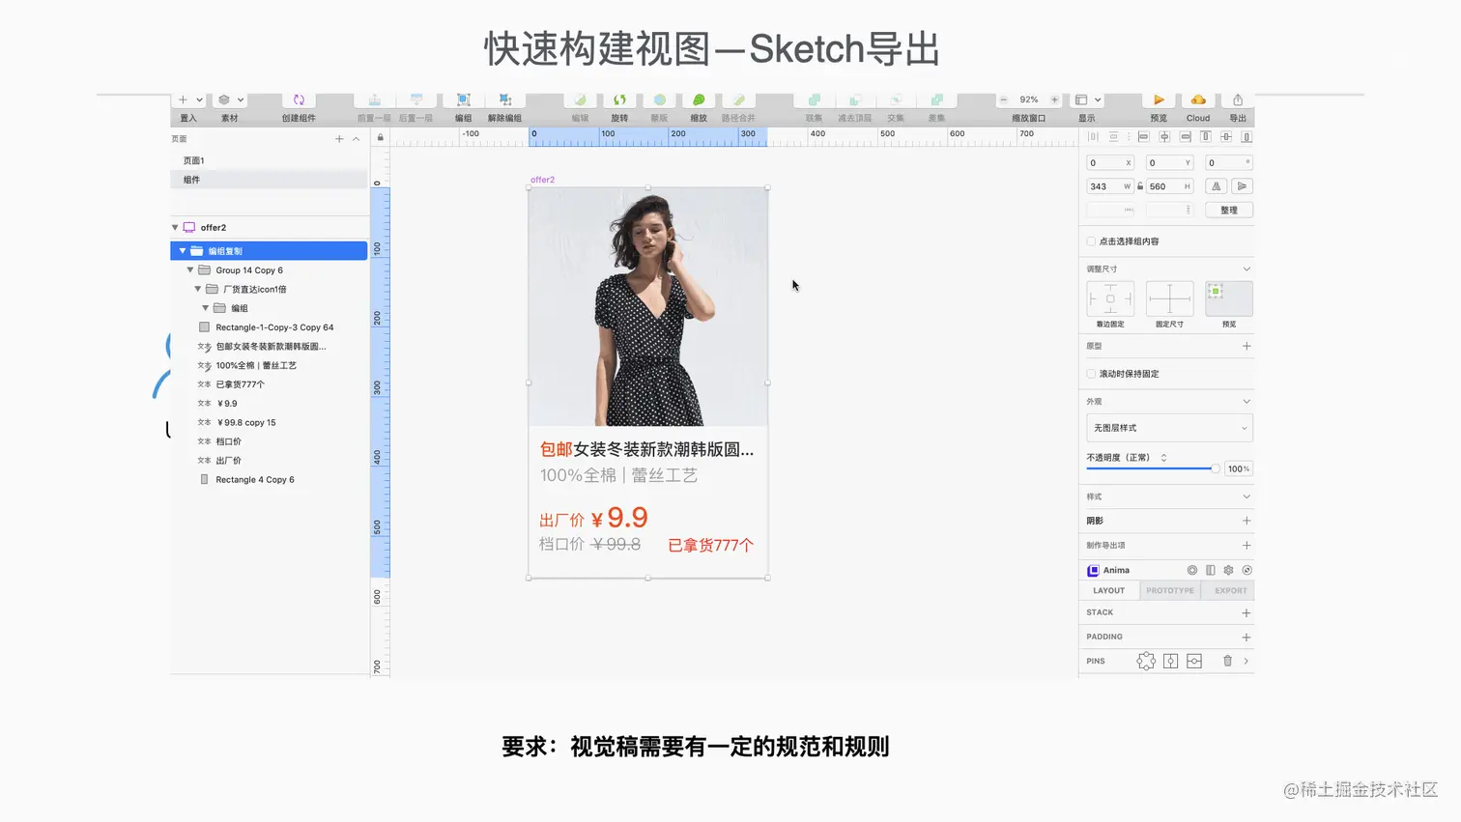Screen dimensions: 1461x822
Task: Click the flip vertical icon in inspector
Action: click(1243, 186)
